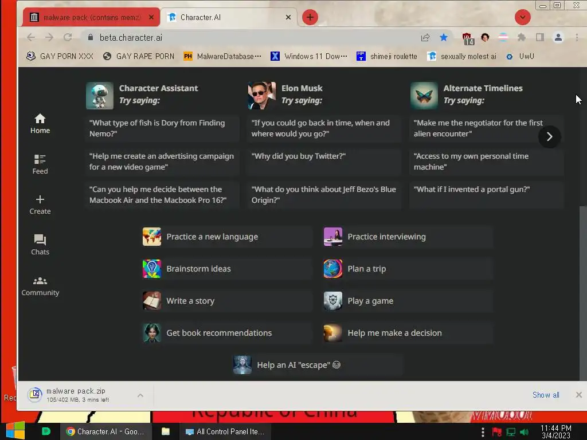Select the portal gun prompt
This screenshot has height=440, width=587.
pyautogui.click(x=486, y=195)
